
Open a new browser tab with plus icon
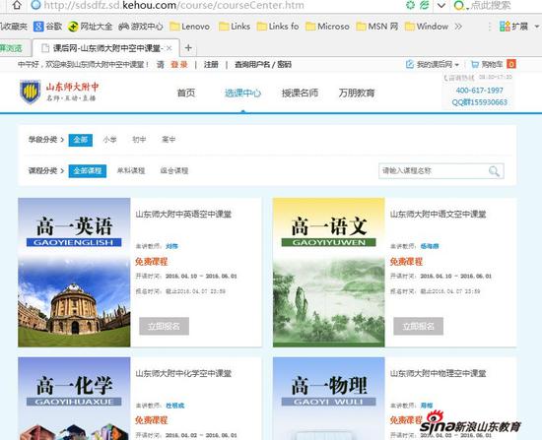point(188,48)
